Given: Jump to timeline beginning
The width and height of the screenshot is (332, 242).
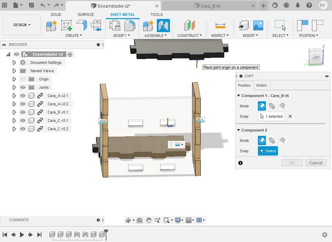Looking at the screenshot, I should pos(5,235).
